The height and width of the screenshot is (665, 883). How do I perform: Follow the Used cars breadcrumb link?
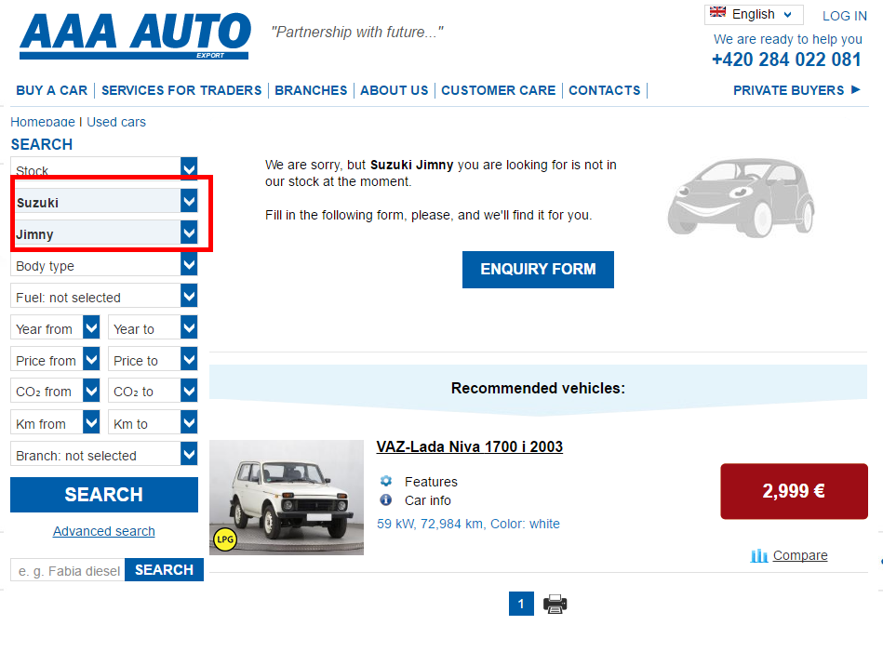click(x=116, y=122)
